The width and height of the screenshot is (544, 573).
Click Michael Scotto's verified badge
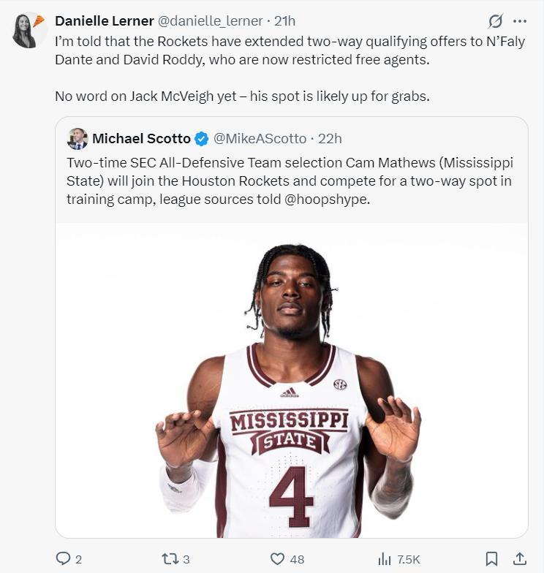pos(202,139)
